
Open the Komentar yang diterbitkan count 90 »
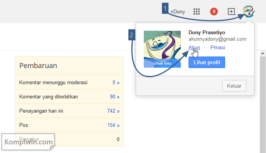pyautogui.click(x=114, y=96)
